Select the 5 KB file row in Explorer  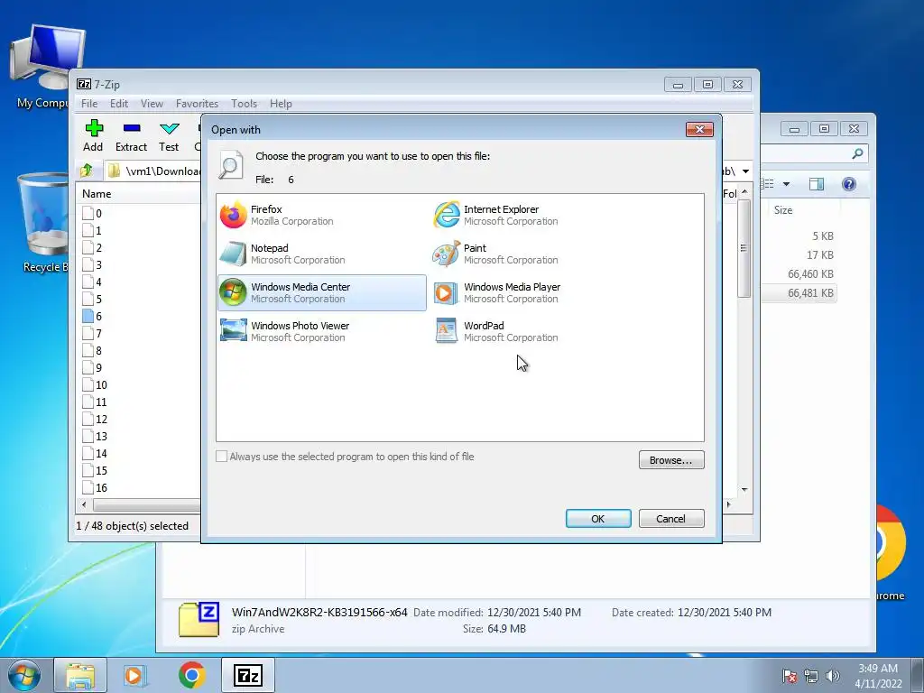(823, 236)
